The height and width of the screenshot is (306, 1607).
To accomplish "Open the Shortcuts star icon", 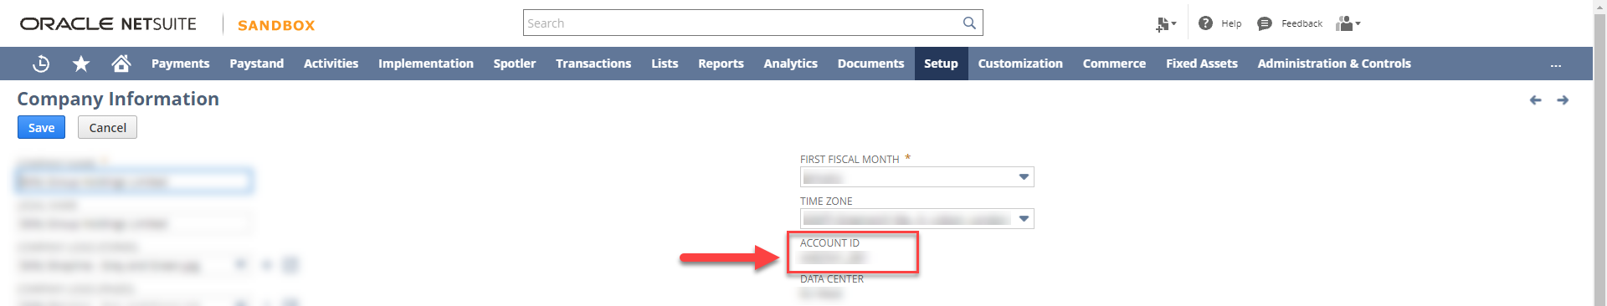I will click(81, 64).
